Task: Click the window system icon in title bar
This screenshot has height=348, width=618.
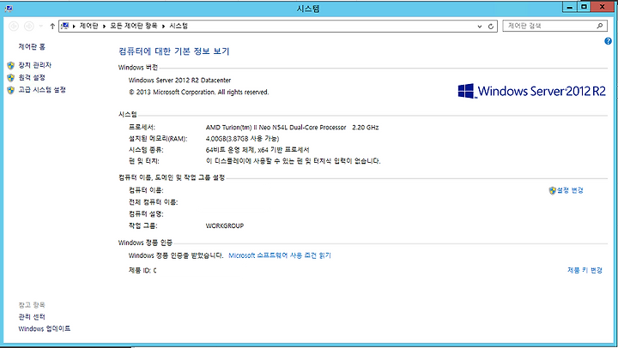Action: pyautogui.click(x=9, y=8)
